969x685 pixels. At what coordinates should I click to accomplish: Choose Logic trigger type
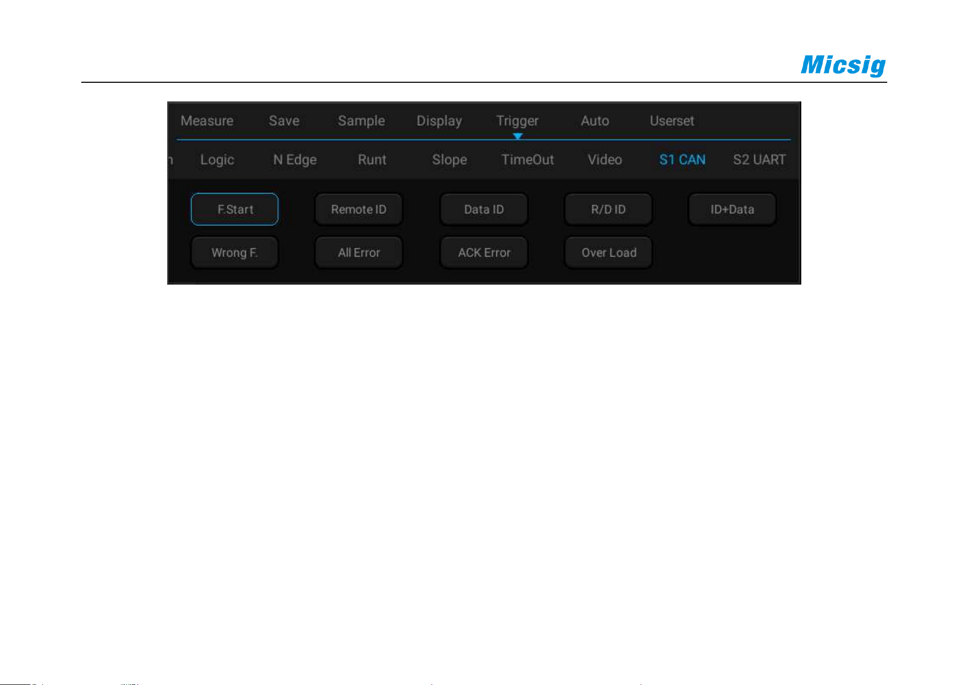click(217, 159)
